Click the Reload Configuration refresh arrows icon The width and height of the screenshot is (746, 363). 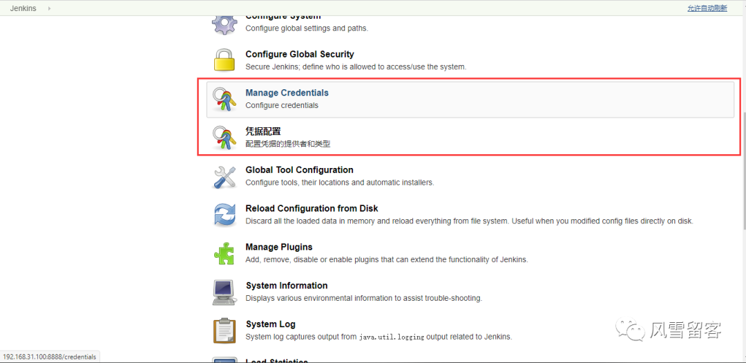click(224, 215)
